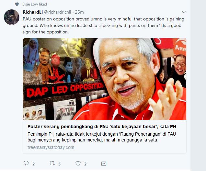Open the RichardLi display name link

33,12
